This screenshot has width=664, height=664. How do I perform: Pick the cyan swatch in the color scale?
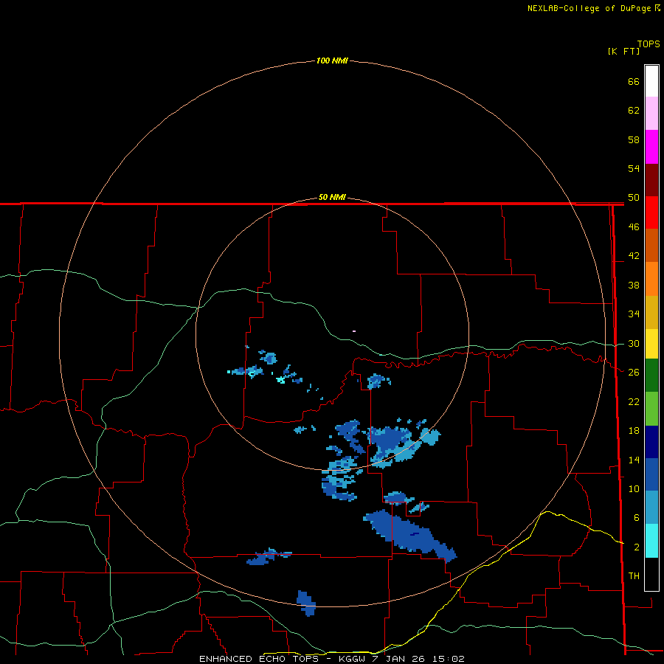(x=651, y=541)
